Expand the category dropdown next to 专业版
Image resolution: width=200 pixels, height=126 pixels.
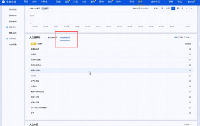[51, 9]
